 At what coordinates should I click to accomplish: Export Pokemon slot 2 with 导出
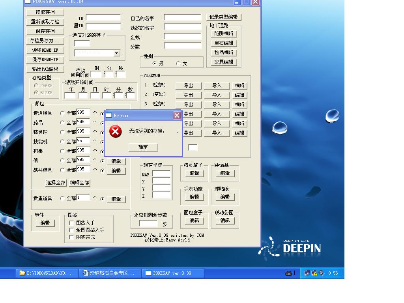coord(188,95)
